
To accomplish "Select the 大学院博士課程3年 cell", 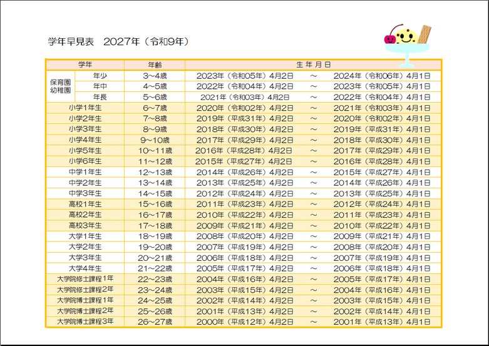I will point(85,322).
